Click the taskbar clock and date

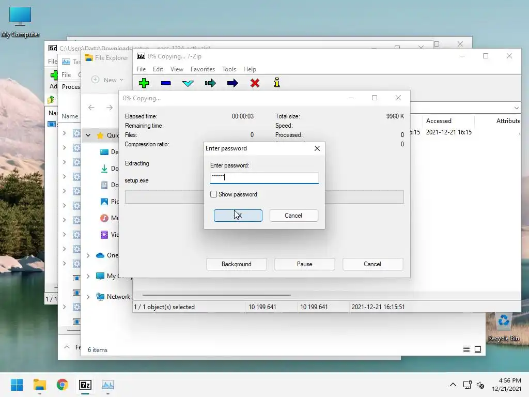(x=506, y=385)
